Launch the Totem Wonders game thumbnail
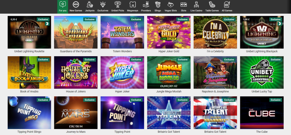The width and height of the screenshot is (291, 135). tap(122, 32)
